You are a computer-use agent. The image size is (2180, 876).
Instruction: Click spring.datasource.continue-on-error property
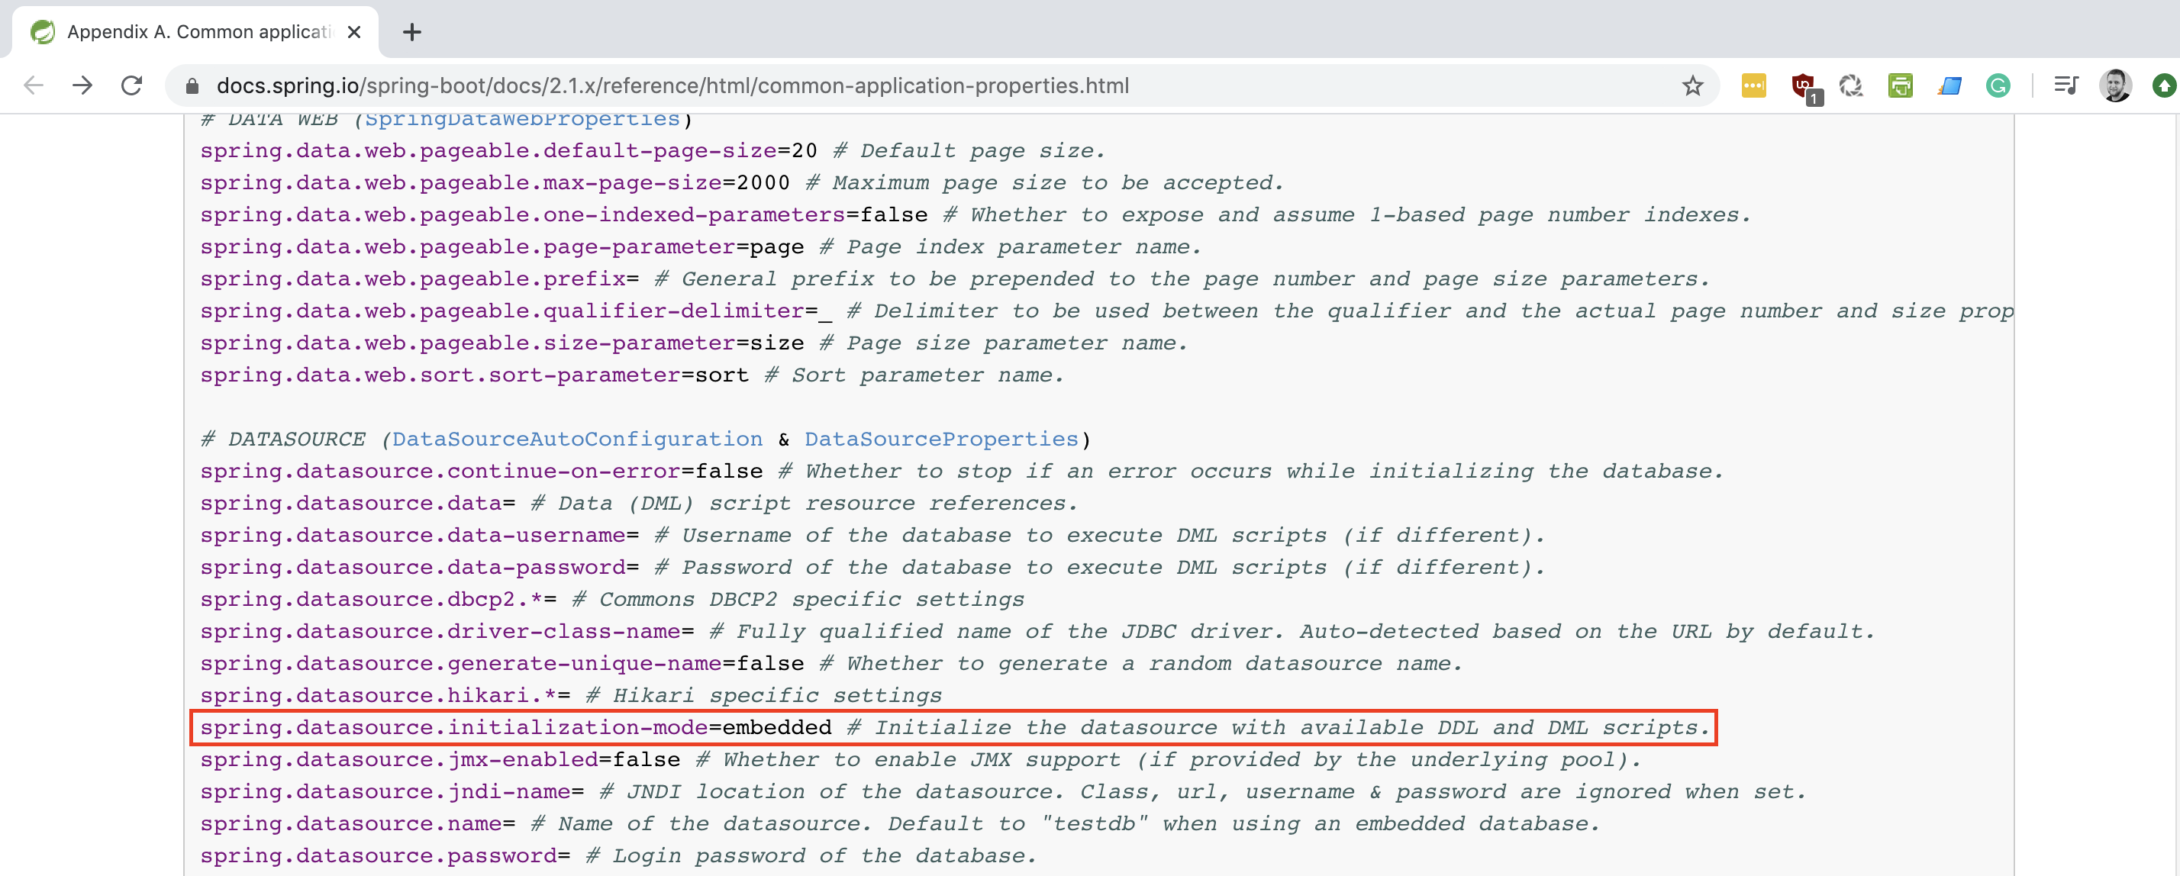pyautogui.click(x=440, y=472)
